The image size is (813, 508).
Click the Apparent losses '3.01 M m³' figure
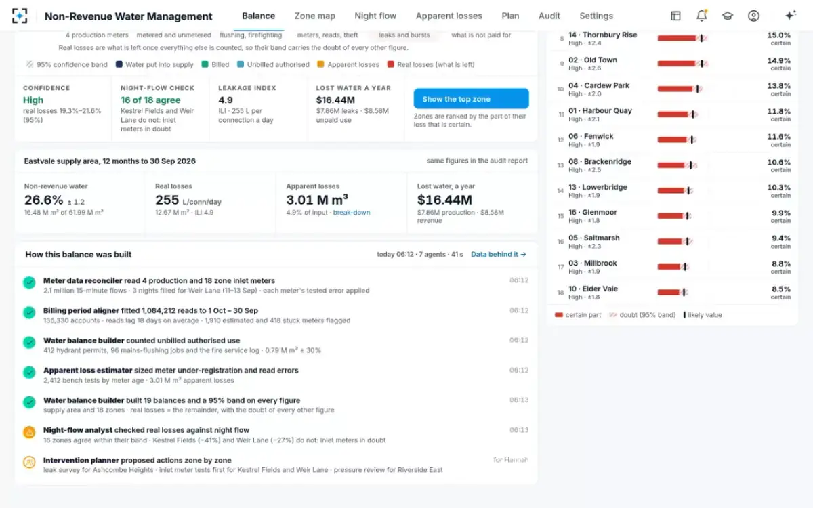pos(317,200)
